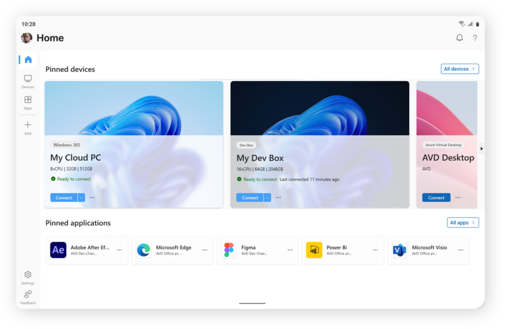Click the help question mark icon

click(475, 38)
